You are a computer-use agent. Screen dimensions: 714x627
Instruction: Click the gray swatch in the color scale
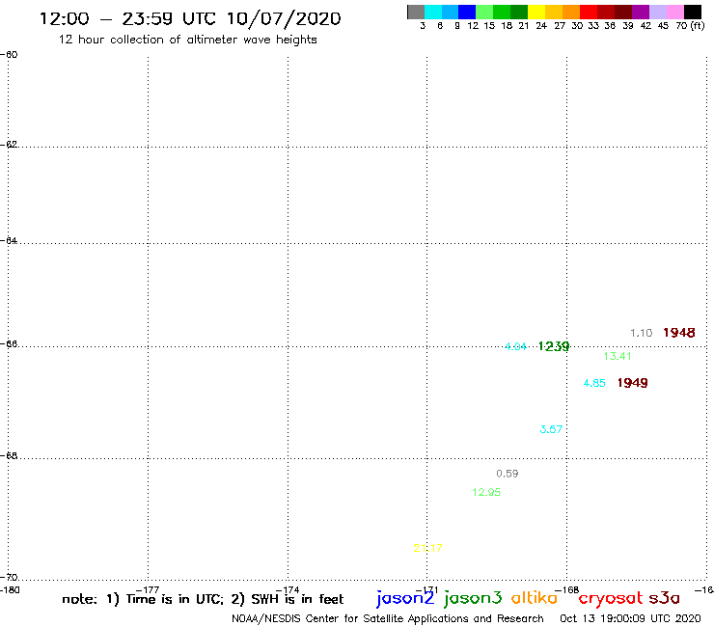point(416,12)
